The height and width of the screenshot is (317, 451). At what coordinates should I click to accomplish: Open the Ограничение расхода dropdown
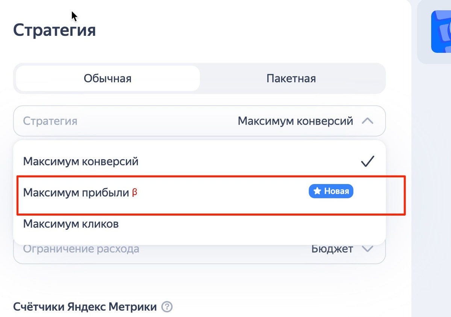(199, 248)
